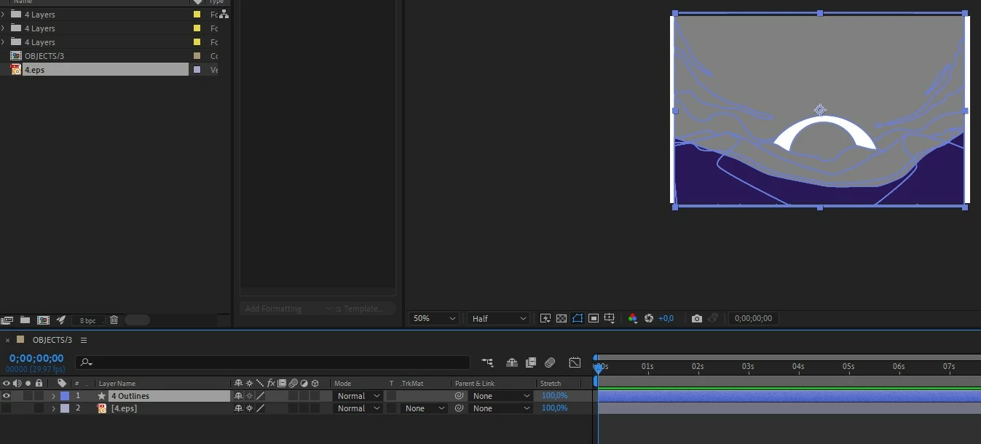
Task: Click label color swatch of 4 Outlines
Action: coord(65,396)
